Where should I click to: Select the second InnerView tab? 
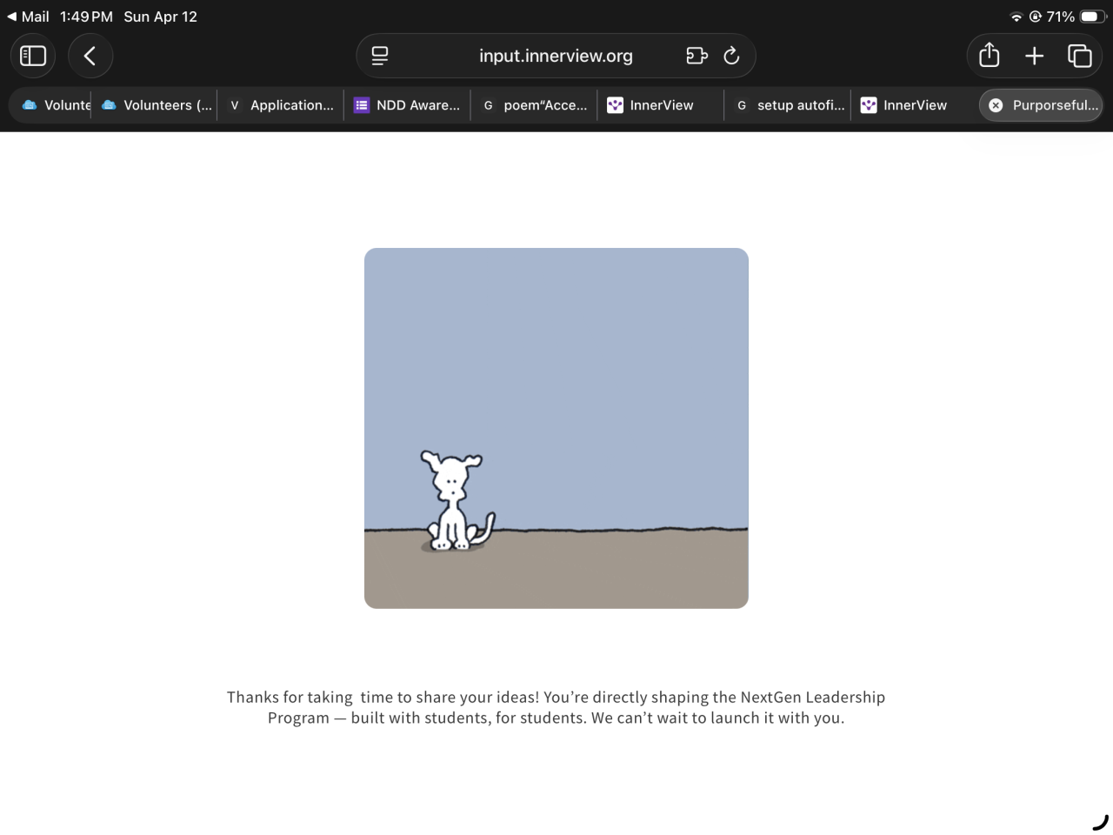point(914,105)
